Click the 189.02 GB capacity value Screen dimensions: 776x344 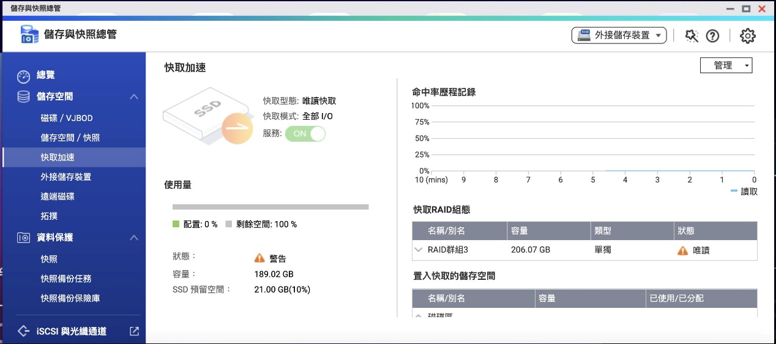point(274,274)
